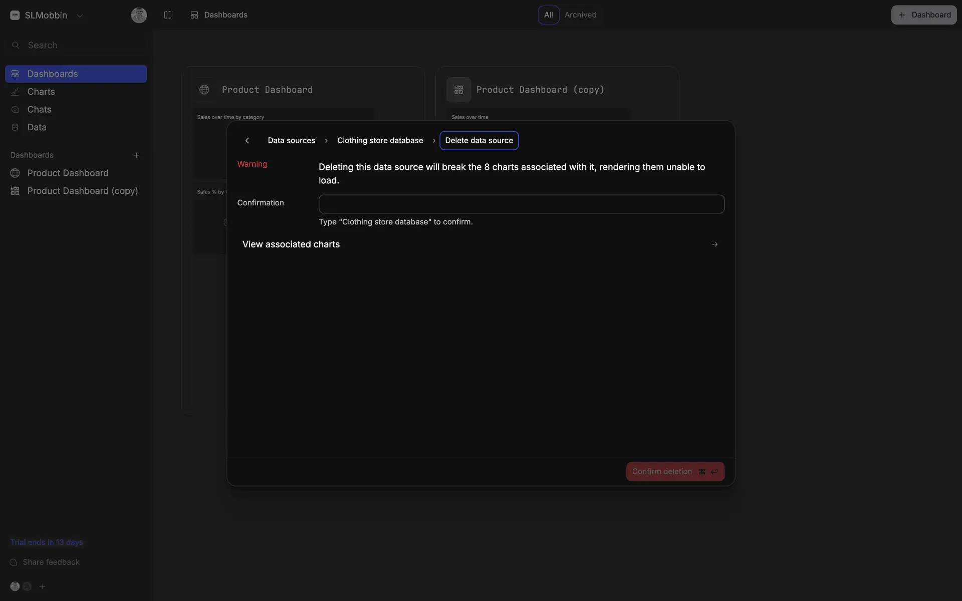This screenshot has height=601, width=962.
Task: Go to Clothing store database breadcrumb
Action: (x=380, y=141)
